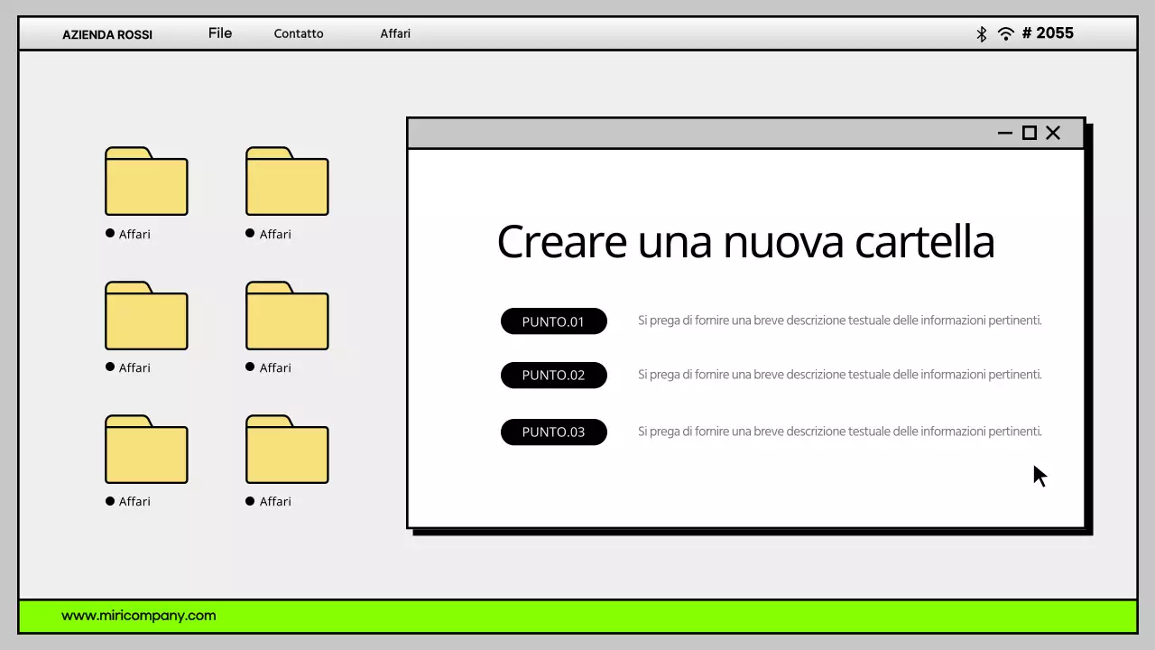Open the bottom Affari folder in second column

click(287, 450)
